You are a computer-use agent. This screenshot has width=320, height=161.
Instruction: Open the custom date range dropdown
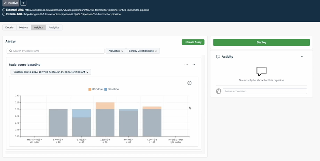click(x=51, y=72)
